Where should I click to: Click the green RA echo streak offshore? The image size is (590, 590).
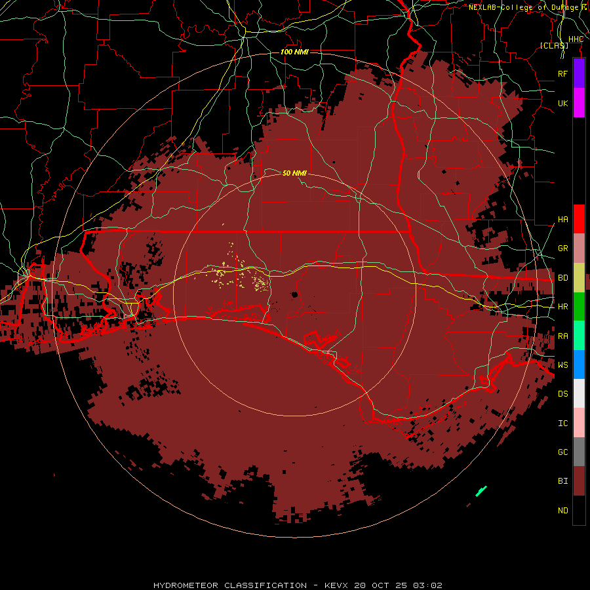(481, 491)
